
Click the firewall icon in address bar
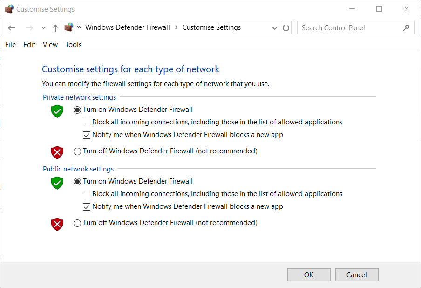click(69, 27)
